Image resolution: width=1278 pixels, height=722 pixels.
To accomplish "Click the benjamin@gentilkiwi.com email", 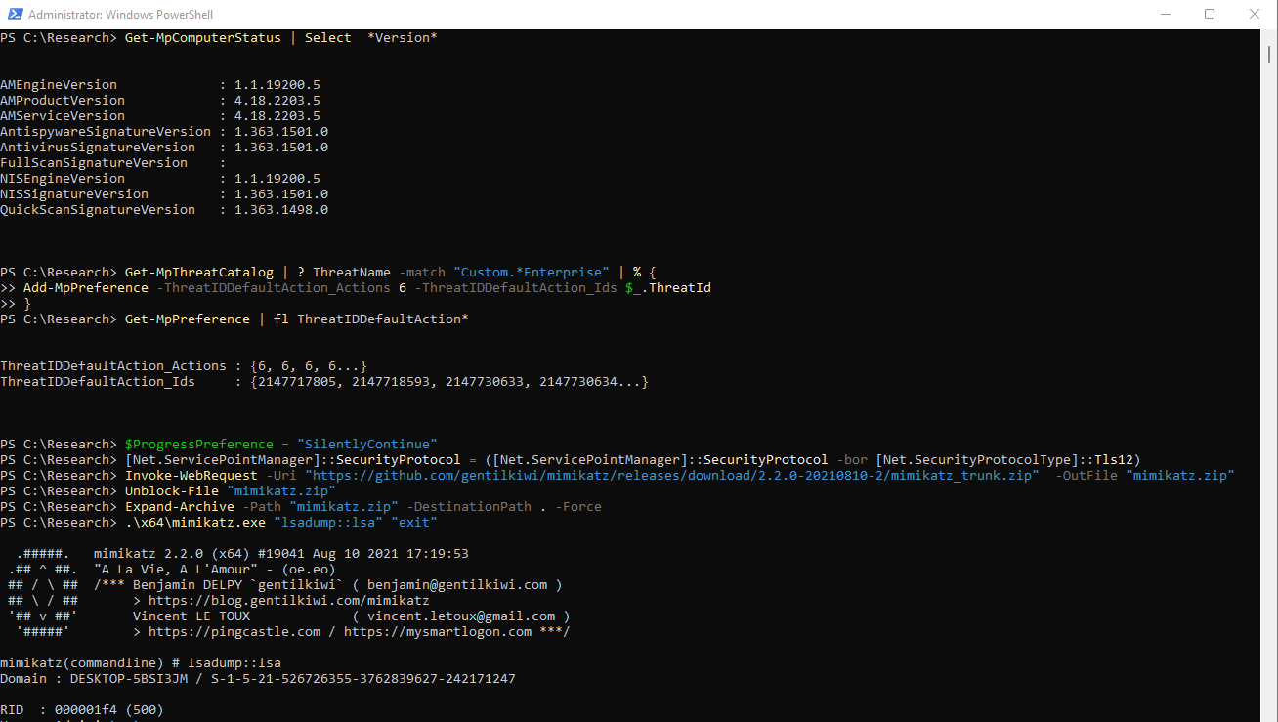I will (457, 585).
